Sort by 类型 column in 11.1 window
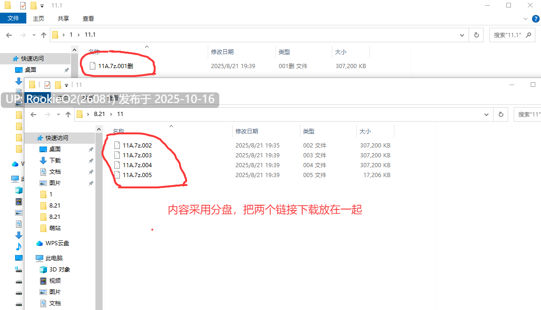Viewport: 541px width, 310px height. pos(284,52)
